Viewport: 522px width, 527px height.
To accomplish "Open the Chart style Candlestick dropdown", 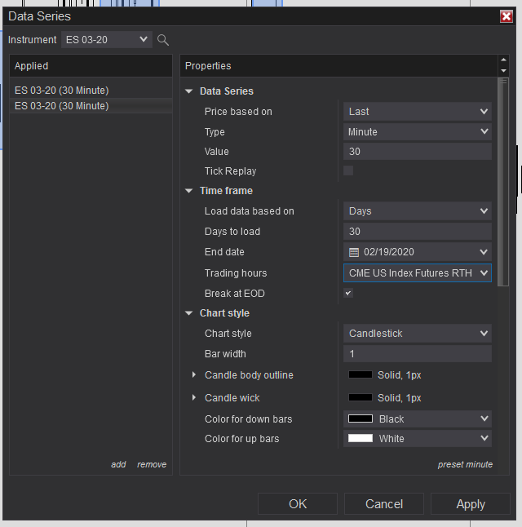I will pos(417,334).
